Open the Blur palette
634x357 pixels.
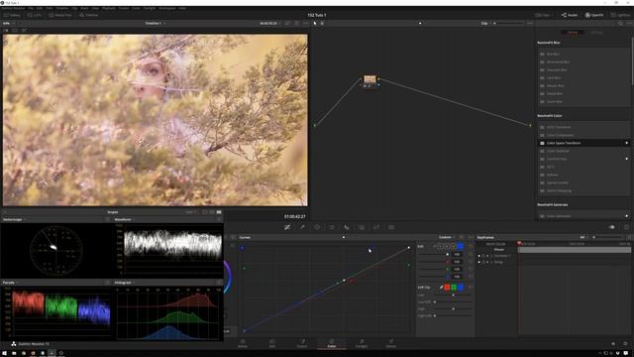pos(347,227)
